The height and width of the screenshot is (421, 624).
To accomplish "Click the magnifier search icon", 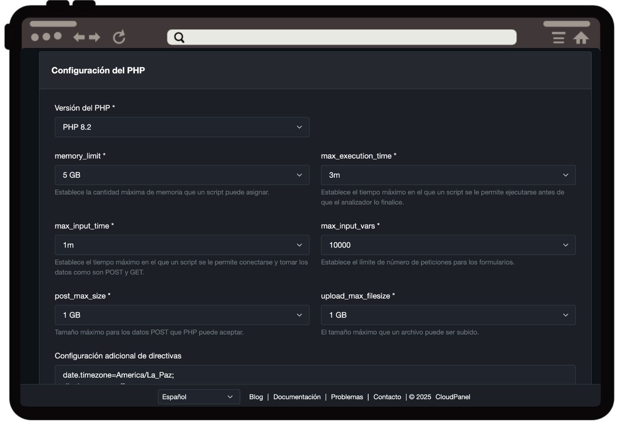I will coord(179,37).
